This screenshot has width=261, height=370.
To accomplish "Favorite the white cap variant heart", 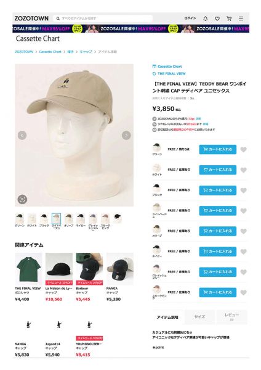I will click(x=244, y=170).
